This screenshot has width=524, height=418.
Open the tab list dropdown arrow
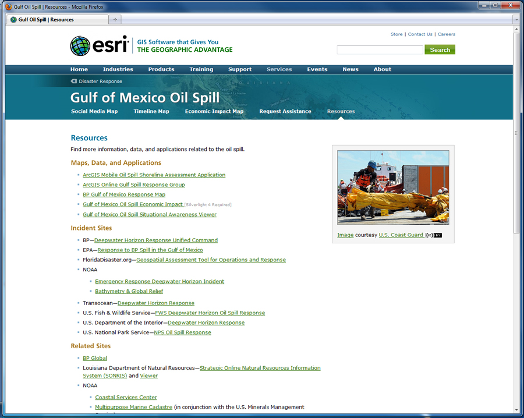pyautogui.click(x=516, y=20)
